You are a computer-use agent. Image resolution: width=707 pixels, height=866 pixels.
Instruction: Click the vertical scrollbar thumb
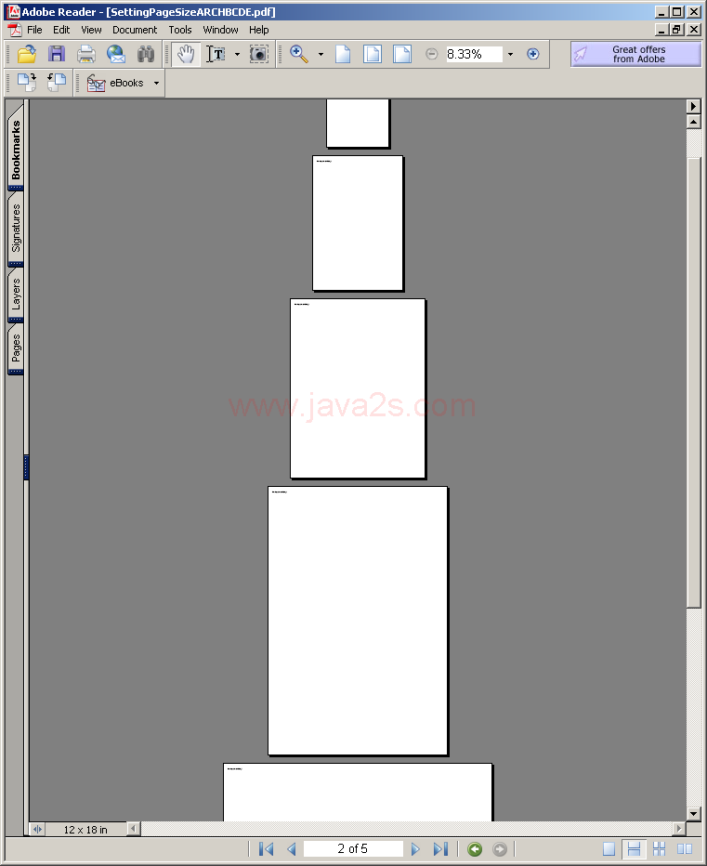click(x=693, y=384)
